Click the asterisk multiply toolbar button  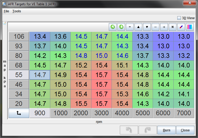coord(173,27)
